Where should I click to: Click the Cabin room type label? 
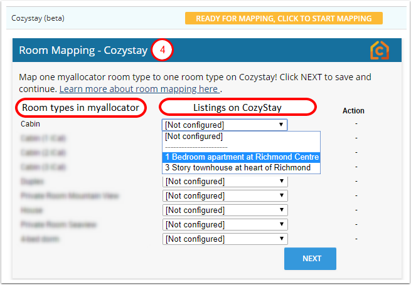tap(30, 124)
